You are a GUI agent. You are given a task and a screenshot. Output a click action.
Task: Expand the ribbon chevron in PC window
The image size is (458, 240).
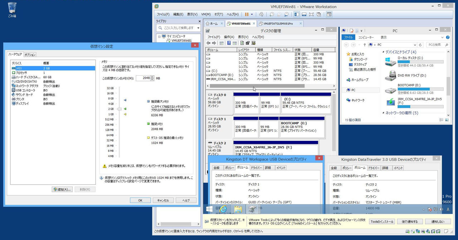pyautogui.click(x=442, y=37)
